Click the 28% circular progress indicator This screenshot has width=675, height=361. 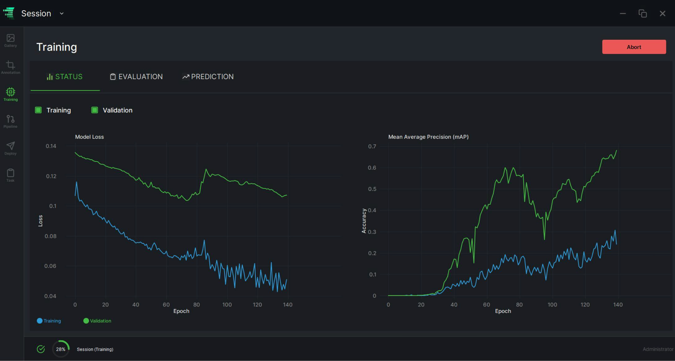[x=61, y=349]
